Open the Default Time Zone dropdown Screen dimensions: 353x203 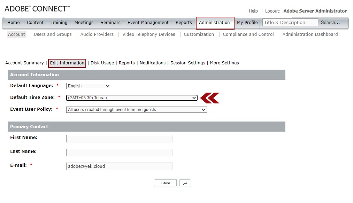[x=132, y=98]
